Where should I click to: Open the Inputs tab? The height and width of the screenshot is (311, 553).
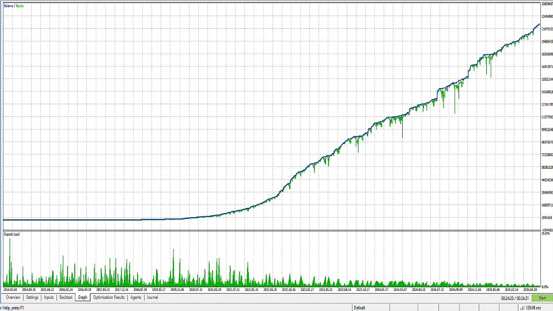[48, 297]
